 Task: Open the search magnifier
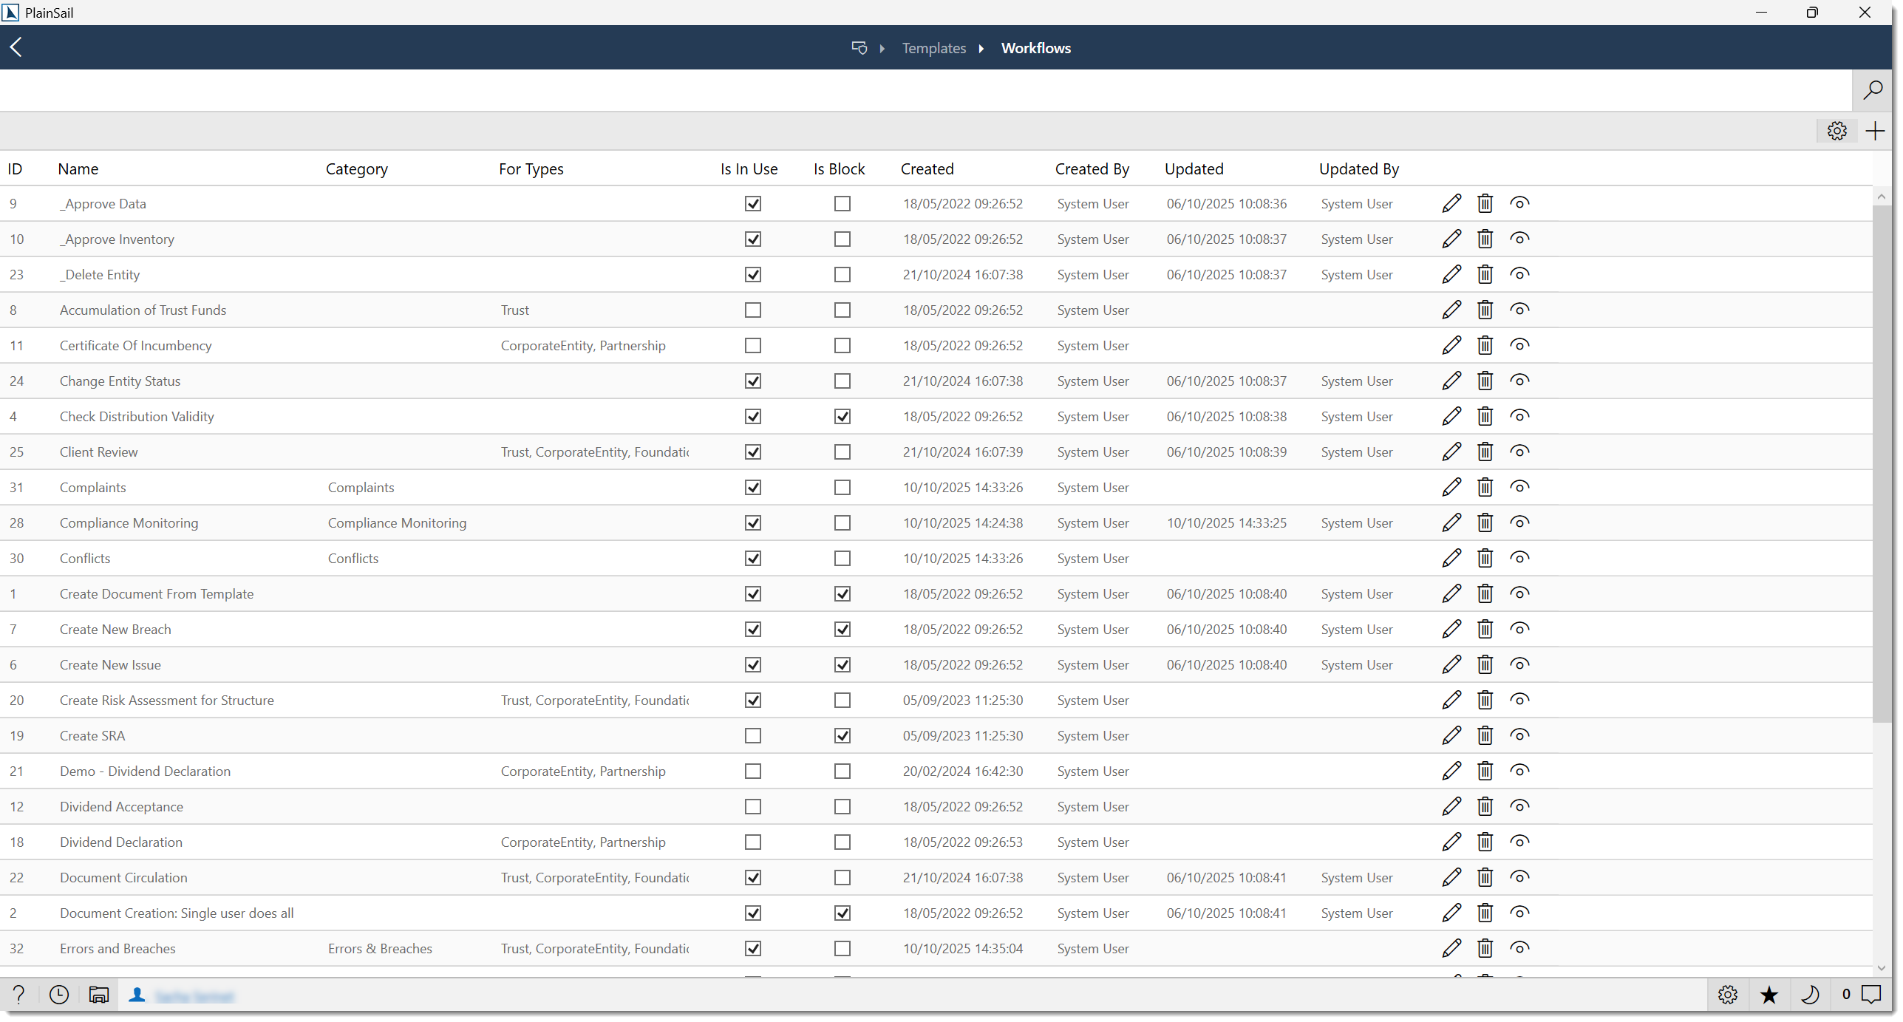1874,90
